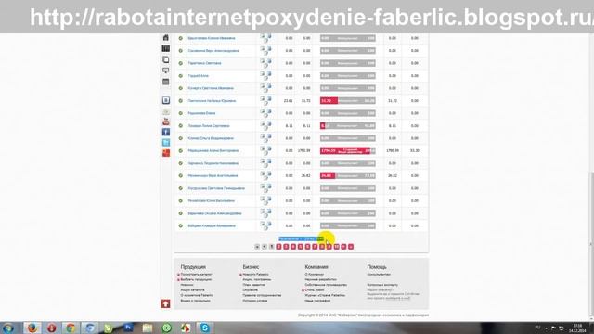Open the VK social icon in the sidebar
This screenshot has height=334, width=594.
166,100
